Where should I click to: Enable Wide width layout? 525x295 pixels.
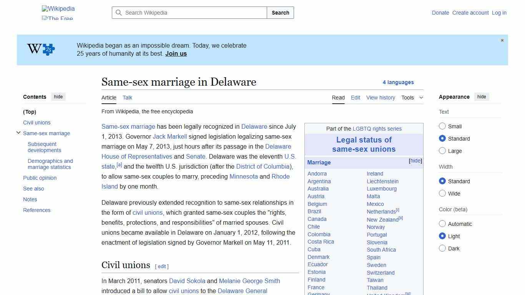(x=442, y=194)
